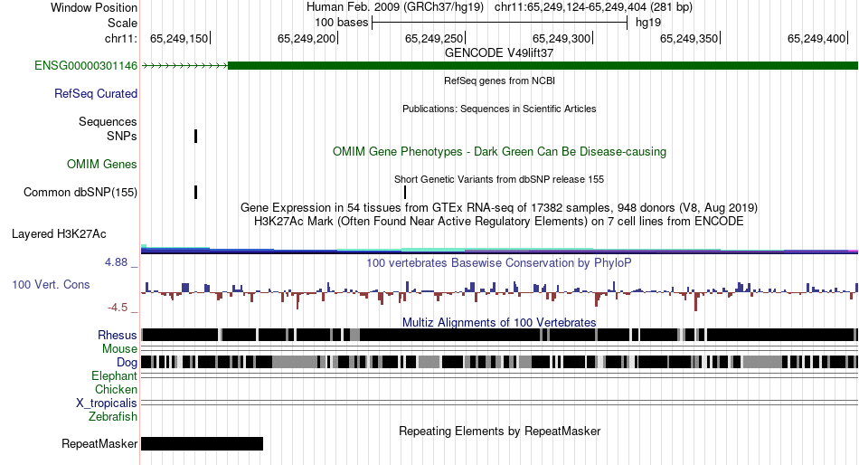Click the GENCODE V49lift37 track title
This screenshot has width=859, height=465.
coord(499,53)
